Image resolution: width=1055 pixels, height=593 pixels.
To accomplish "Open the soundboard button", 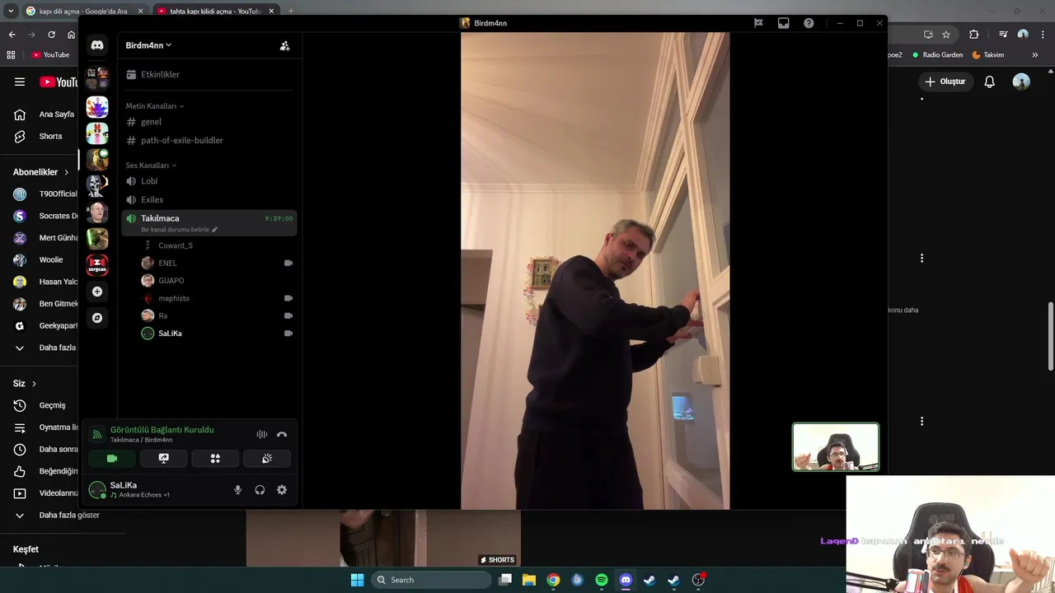I will coord(267,459).
